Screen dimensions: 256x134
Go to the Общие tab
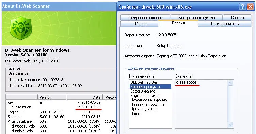(139, 24)
